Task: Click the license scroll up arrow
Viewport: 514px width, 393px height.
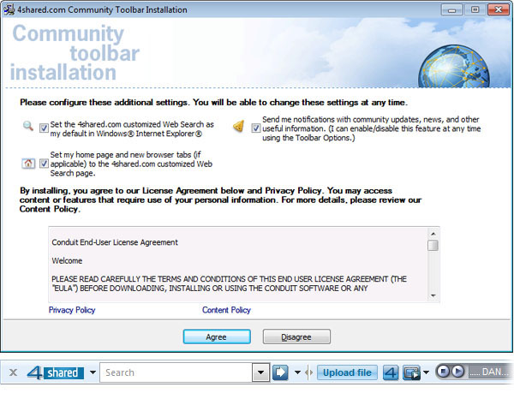Action: [x=433, y=234]
